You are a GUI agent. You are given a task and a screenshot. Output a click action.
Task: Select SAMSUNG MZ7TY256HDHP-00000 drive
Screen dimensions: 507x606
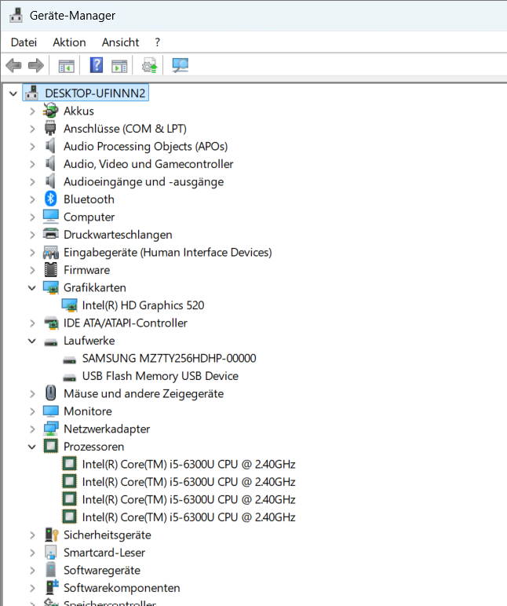[x=169, y=358]
